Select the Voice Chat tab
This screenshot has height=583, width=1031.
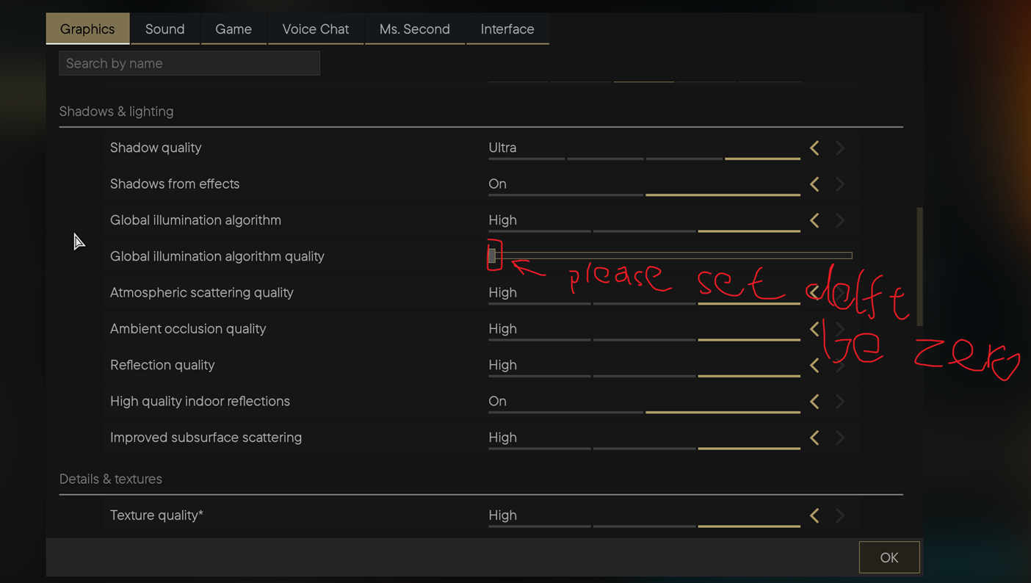315,29
